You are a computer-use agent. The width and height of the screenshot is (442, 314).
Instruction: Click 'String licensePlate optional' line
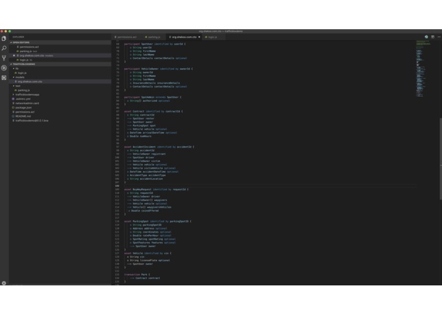click(149, 261)
